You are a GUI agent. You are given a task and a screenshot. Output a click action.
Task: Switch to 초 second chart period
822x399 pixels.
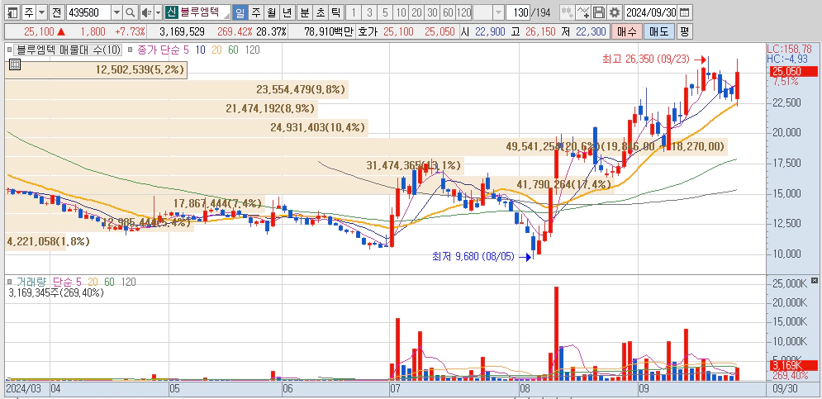[321, 12]
